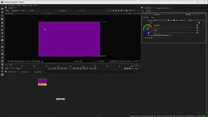The width and height of the screenshot is (208, 117).
Task: Click the viewer pencil settings icon
Action: 138,14
